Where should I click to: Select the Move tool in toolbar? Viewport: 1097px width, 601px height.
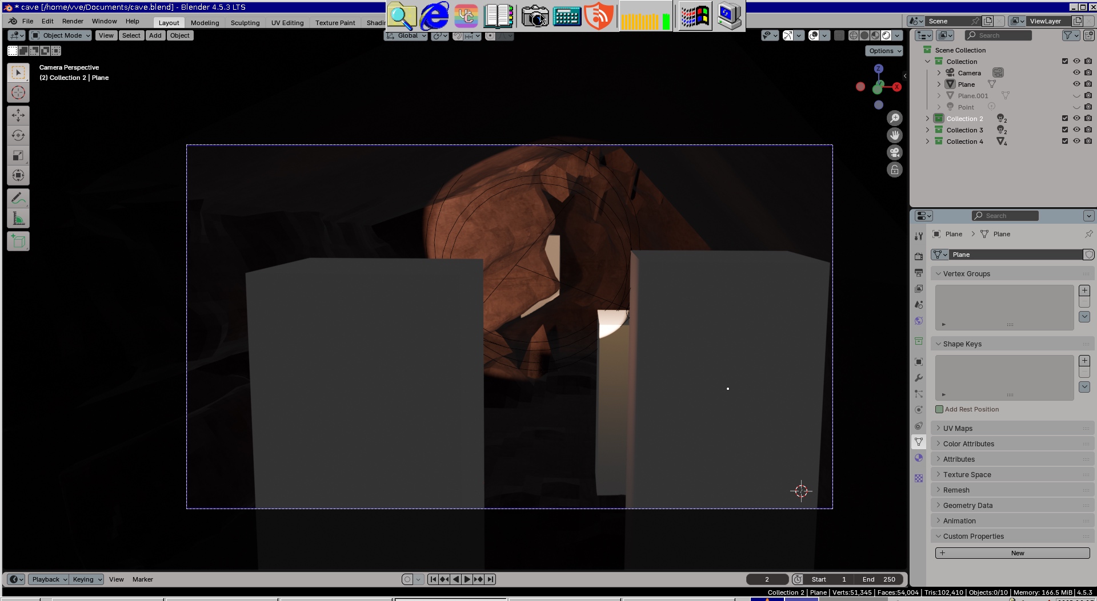point(18,115)
